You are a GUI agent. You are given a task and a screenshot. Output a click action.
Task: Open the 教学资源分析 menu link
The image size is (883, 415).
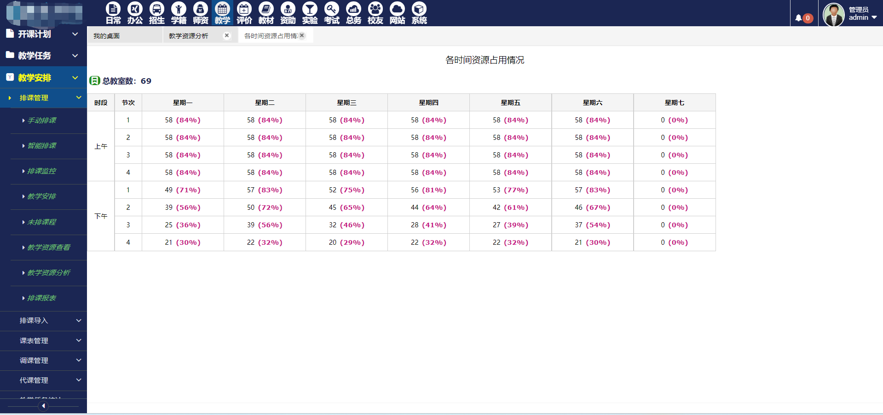[49, 272]
